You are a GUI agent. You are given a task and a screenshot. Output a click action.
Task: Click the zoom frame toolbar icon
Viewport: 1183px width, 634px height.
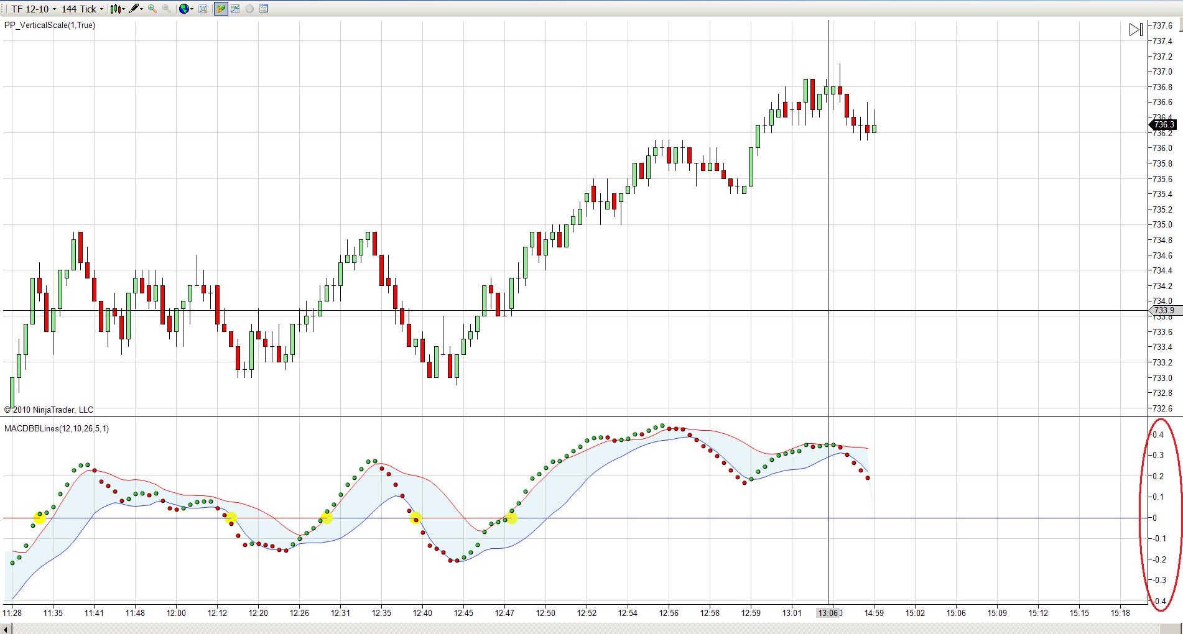pyautogui.click(x=203, y=9)
